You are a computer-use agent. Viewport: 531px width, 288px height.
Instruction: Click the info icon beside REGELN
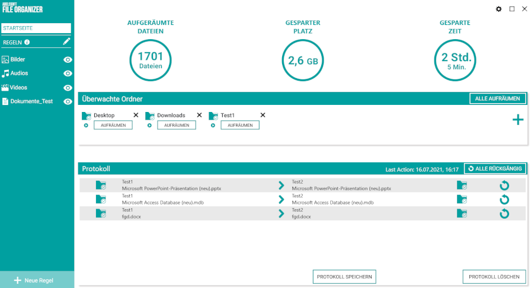point(27,42)
